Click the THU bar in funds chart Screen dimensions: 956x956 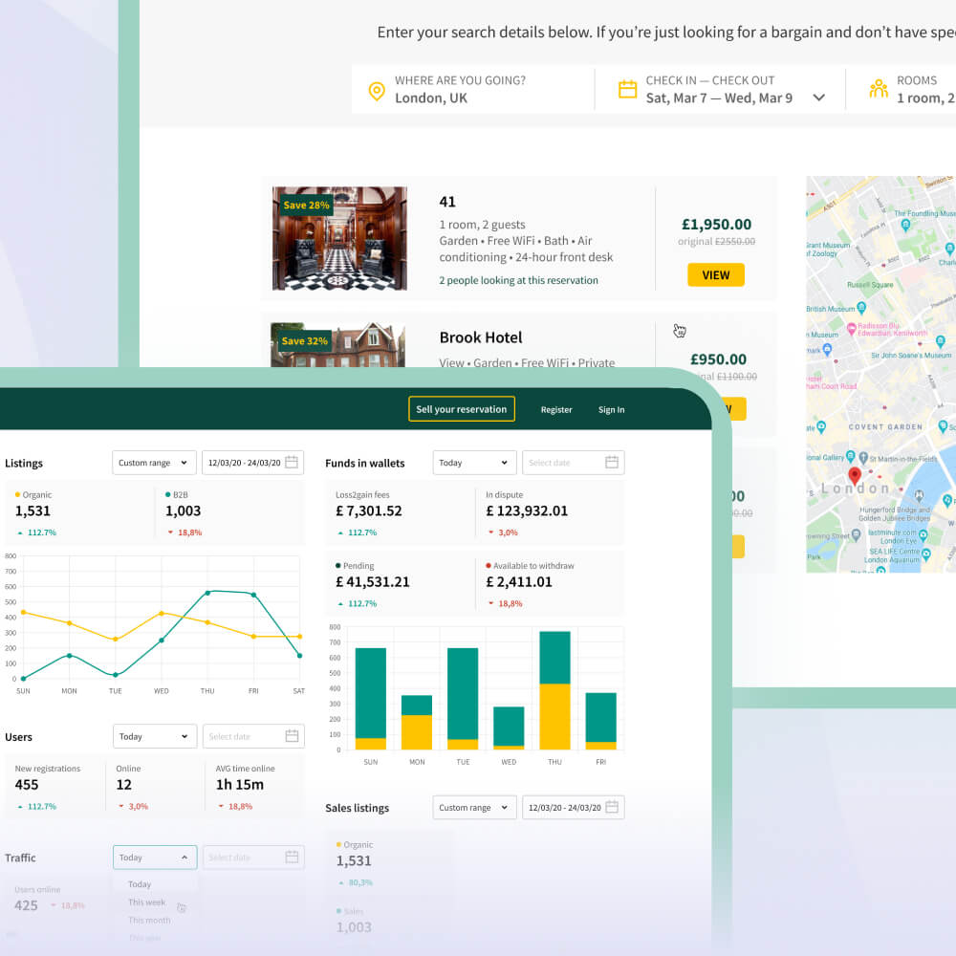tap(554, 690)
